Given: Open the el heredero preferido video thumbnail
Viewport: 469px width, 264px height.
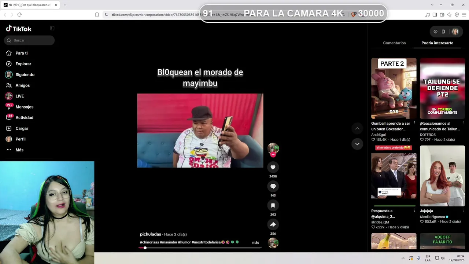Looking at the screenshot, I should 394,176.
